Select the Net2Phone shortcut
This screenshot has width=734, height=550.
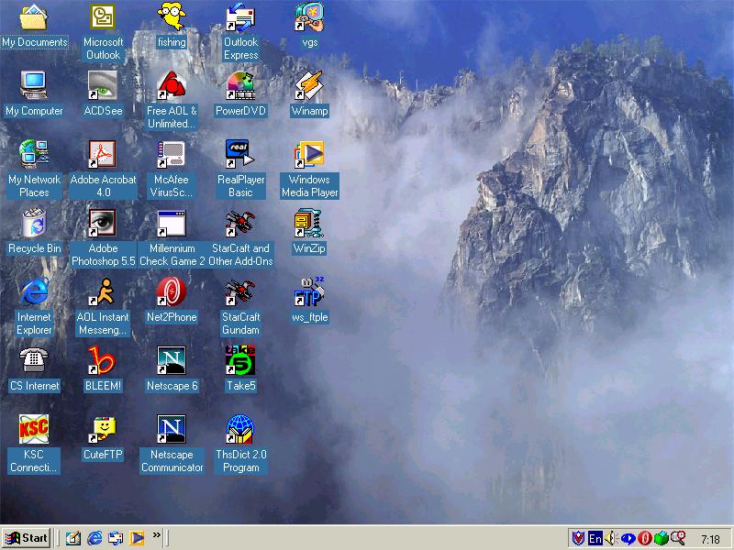click(x=172, y=291)
